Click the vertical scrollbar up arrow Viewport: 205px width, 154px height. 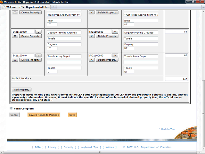pos(203,12)
